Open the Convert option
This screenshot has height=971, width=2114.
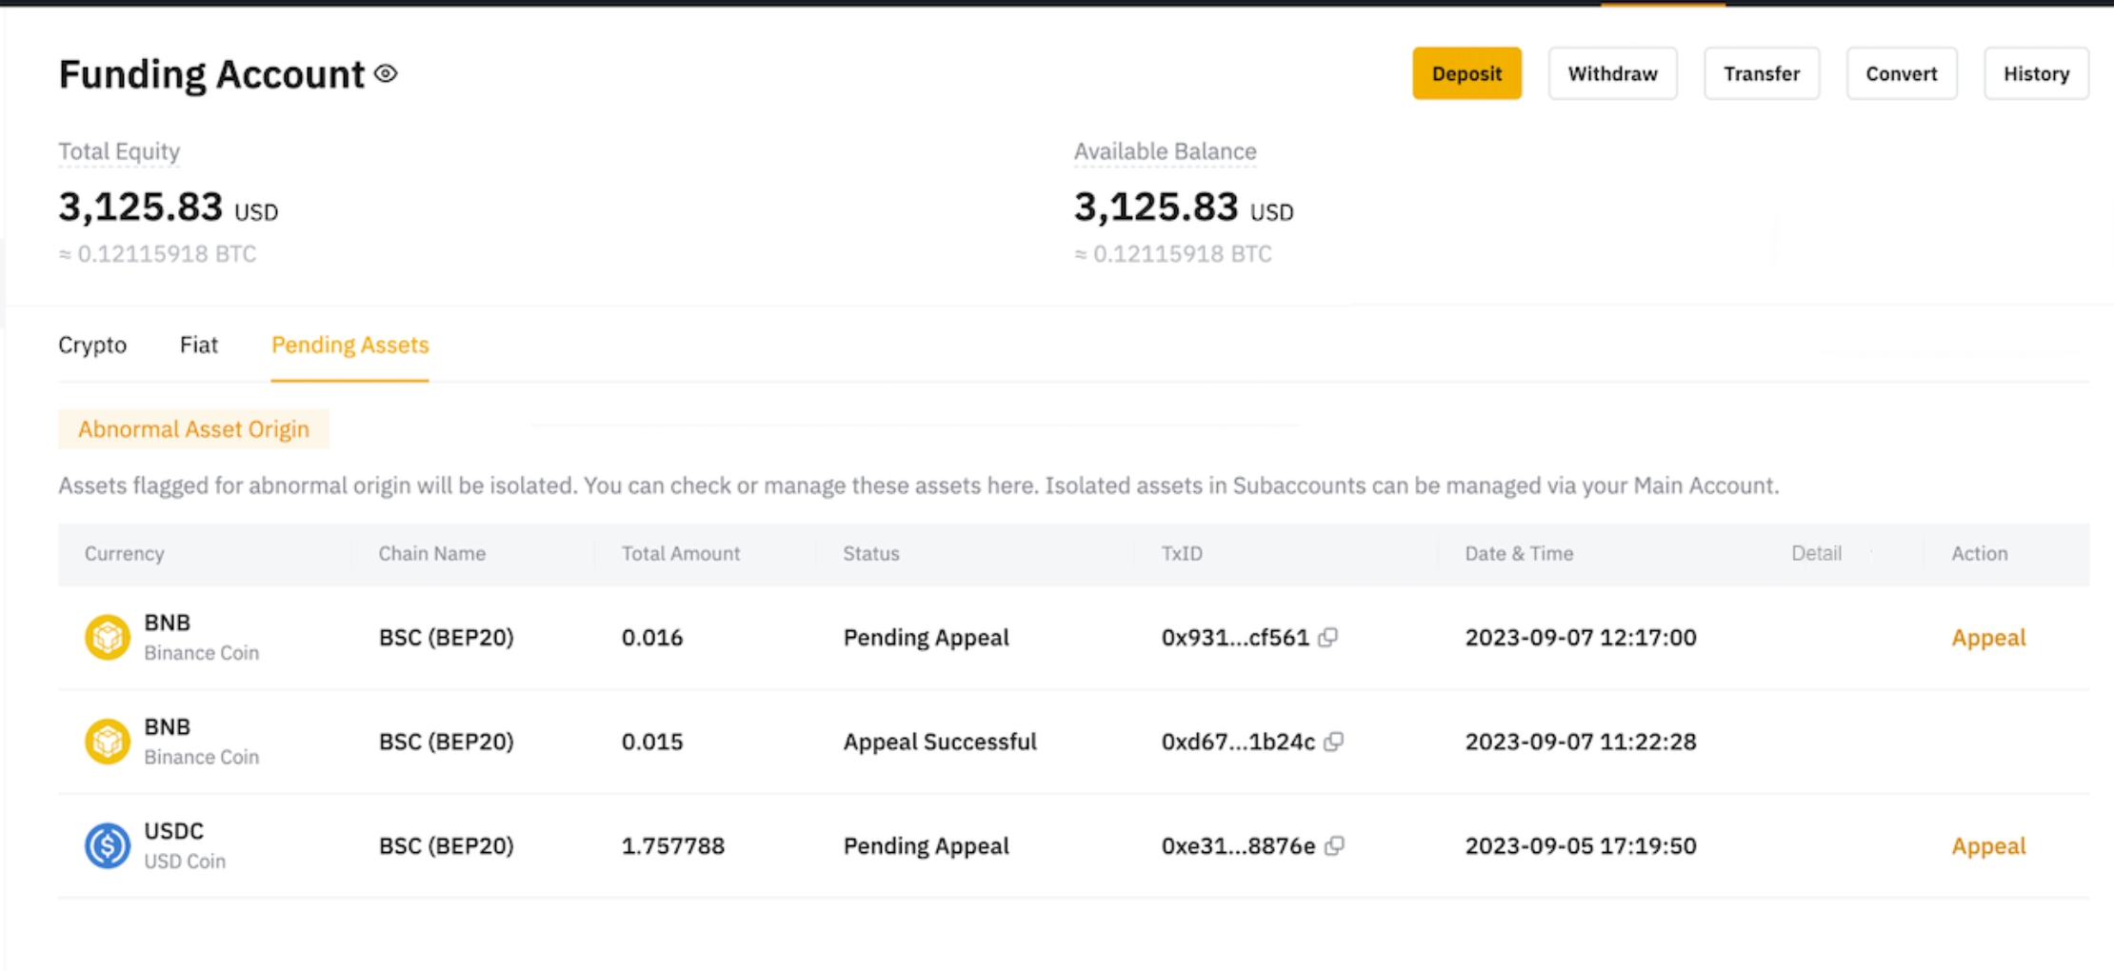click(x=1901, y=74)
